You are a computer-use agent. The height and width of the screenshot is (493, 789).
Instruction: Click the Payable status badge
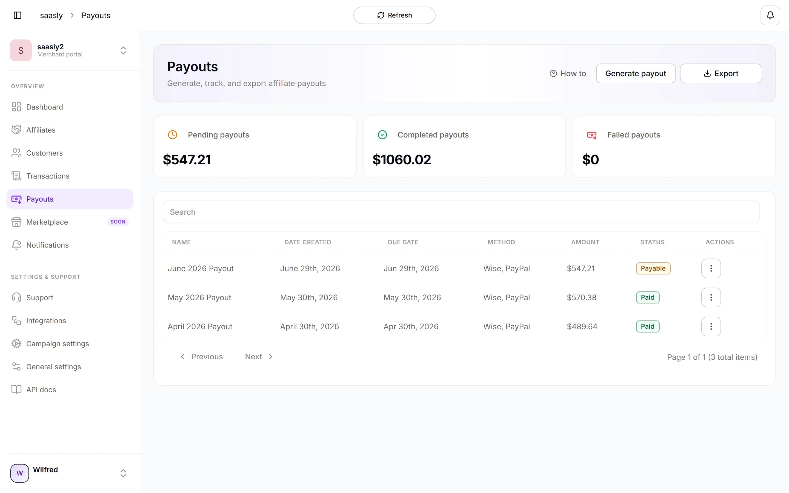point(653,268)
